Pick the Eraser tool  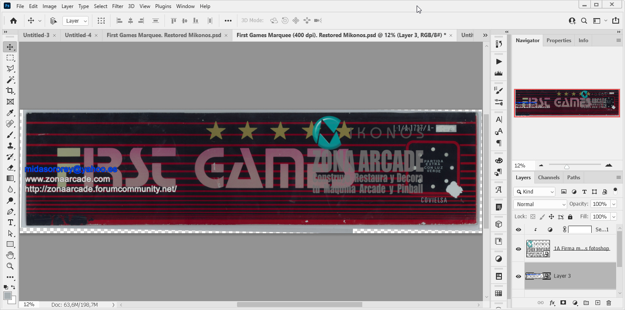click(x=10, y=167)
